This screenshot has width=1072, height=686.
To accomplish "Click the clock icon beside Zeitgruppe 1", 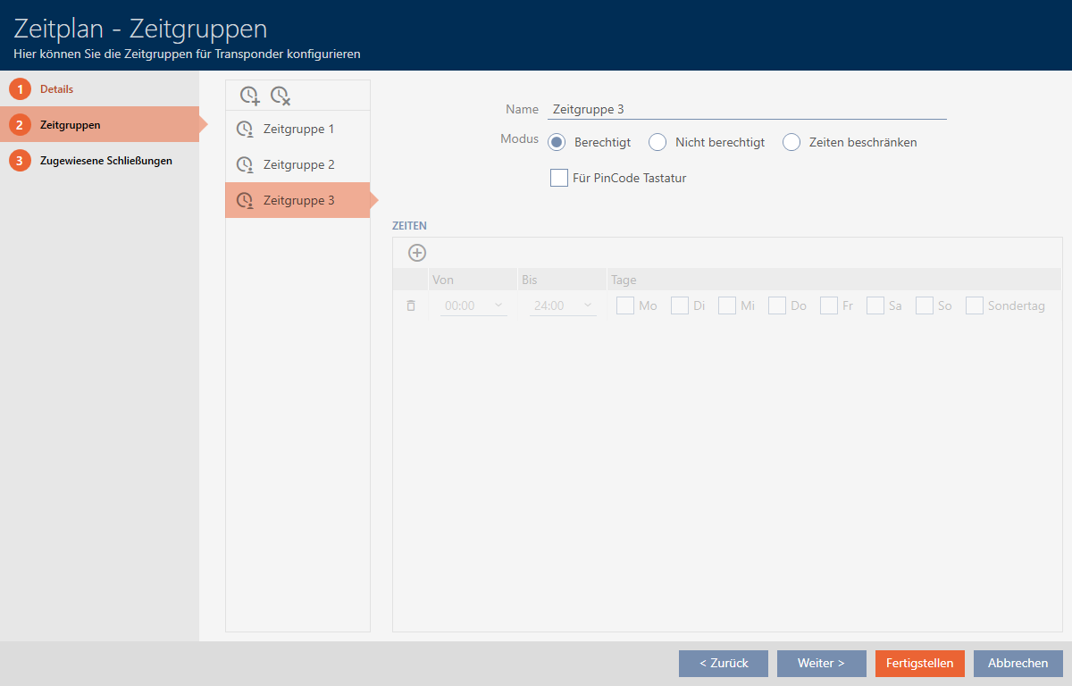I will 244,130.
